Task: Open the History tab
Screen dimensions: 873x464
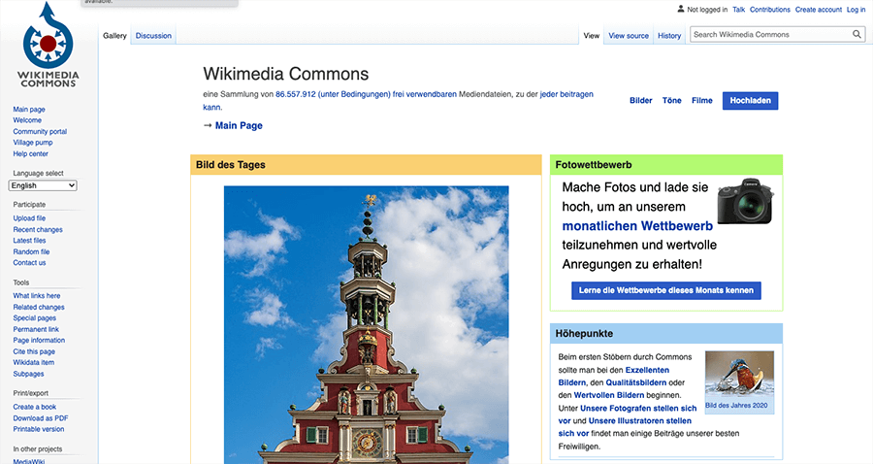Action: point(669,36)
